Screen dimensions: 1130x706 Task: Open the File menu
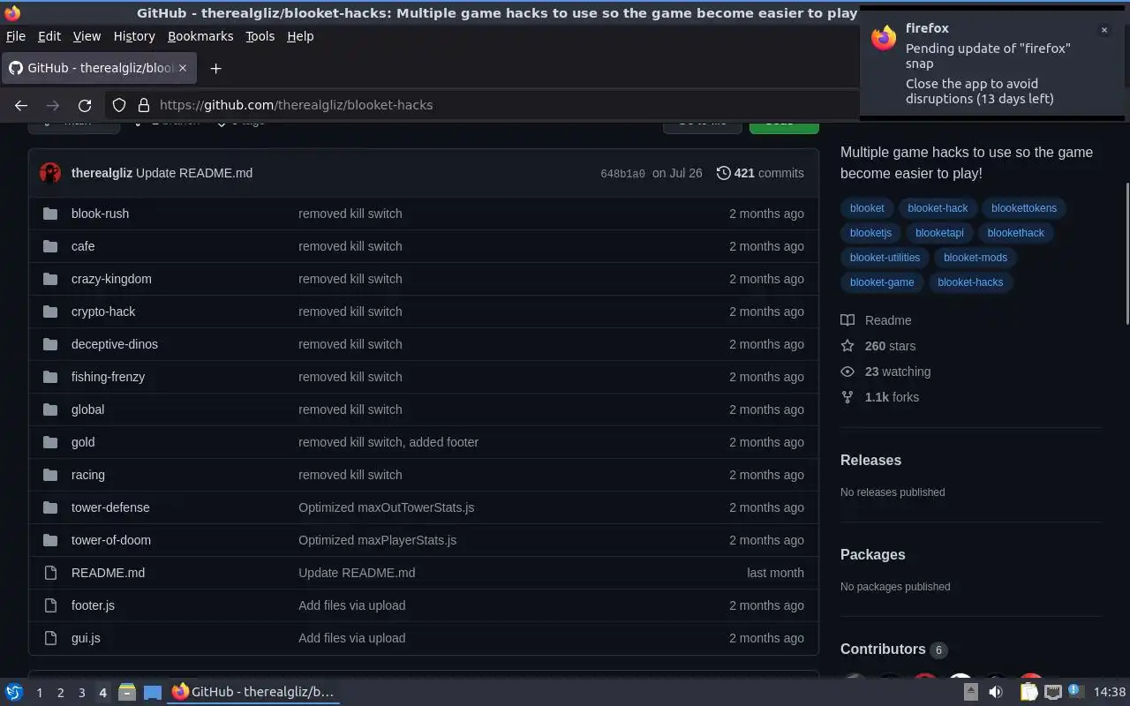(16, 36)
